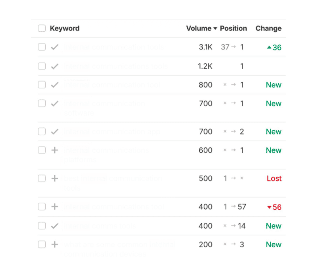This screenshot has height=267, width=316.
Task: Click the checkmark icon in the 800 volume row
Action: pyautogui.click(x=55, y=85)
